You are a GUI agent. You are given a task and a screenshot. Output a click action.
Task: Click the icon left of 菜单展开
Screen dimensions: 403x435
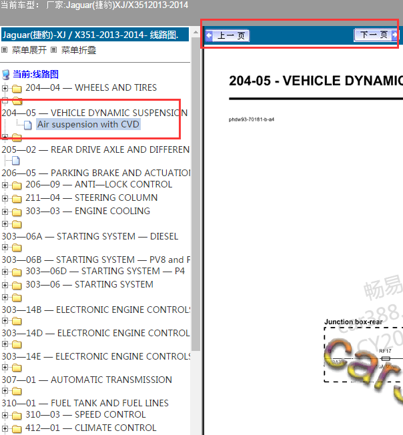click(4, 50)
